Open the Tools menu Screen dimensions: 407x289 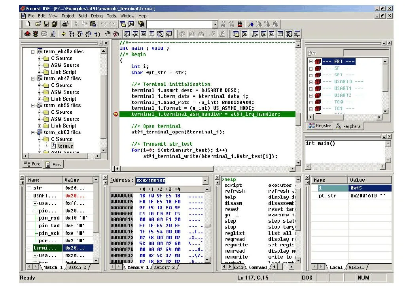[112, 16]
